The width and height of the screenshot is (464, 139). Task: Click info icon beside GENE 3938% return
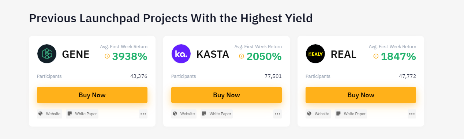click(107, 56)
